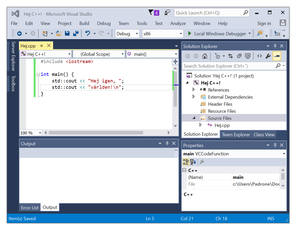This screenshot has width=296, height=230.
Task: Click the Collapse All icon in Solution Explorer
Action: point(239,56)
